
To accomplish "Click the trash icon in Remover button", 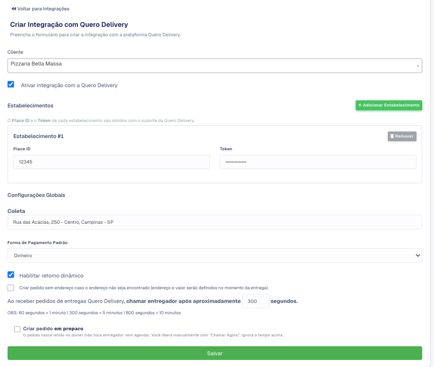I will 392,136.
